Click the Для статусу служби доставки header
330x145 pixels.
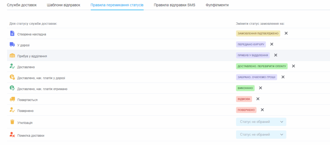tap(33, 24)
